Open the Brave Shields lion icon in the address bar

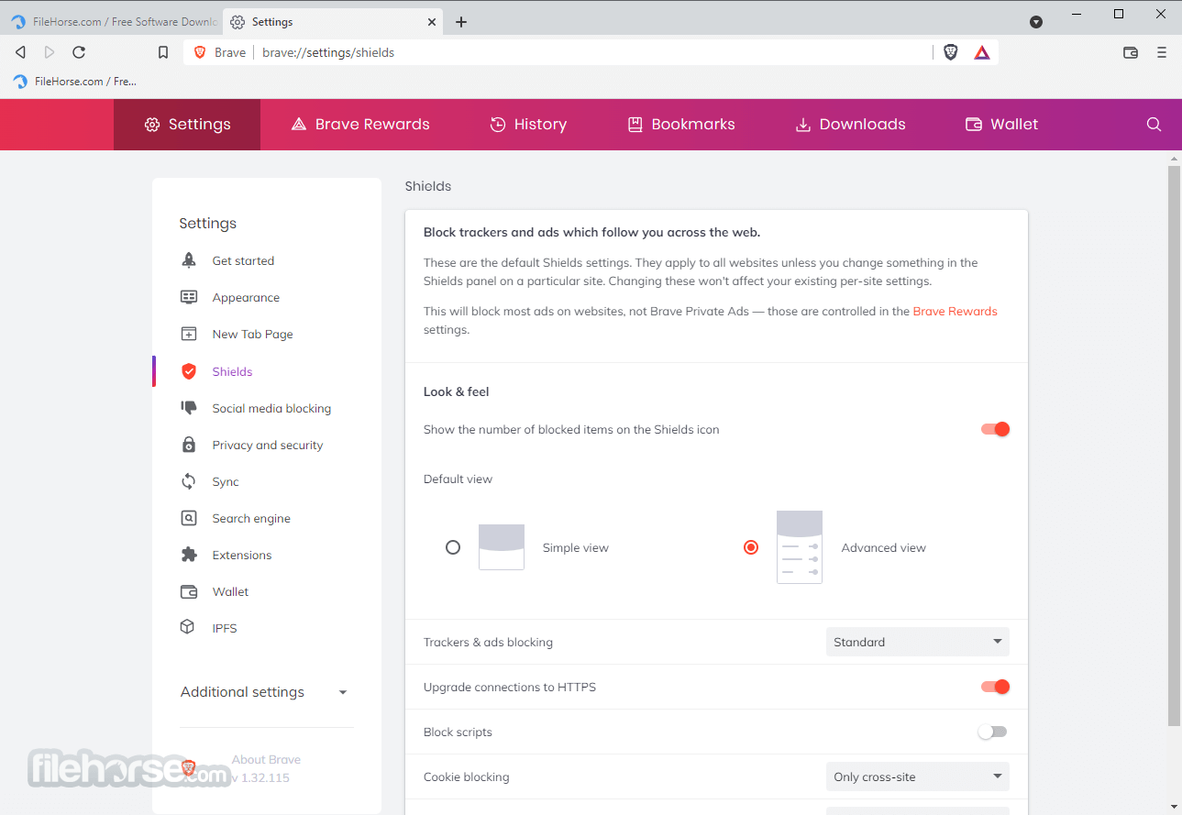(x=951, y=52)
